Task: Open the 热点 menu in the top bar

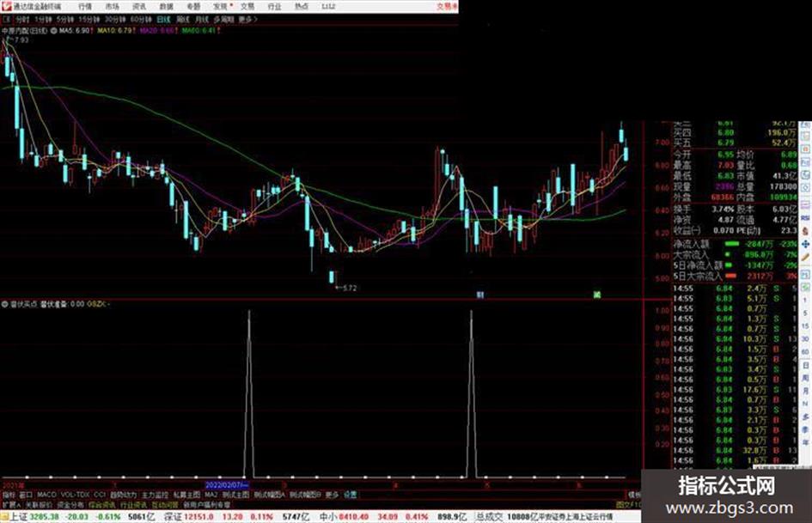Action: pos(302,7)
